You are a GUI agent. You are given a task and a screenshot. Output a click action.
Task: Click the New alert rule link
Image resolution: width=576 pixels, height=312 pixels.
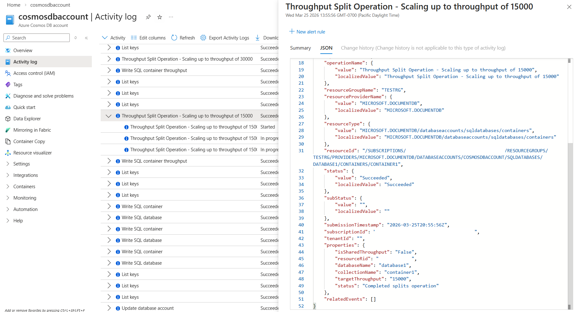[307, 32]
